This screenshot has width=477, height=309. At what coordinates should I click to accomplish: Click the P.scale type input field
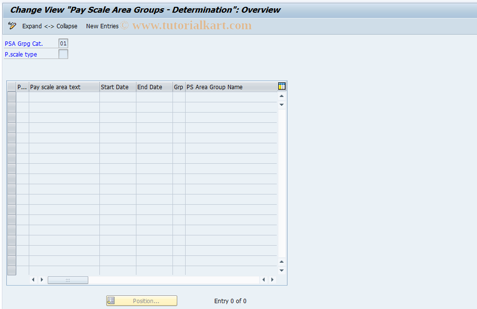63,54
